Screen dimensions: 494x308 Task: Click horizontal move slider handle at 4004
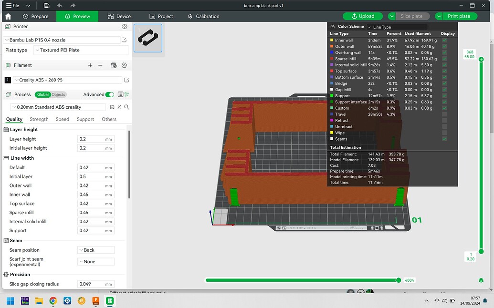pos(399,280)
